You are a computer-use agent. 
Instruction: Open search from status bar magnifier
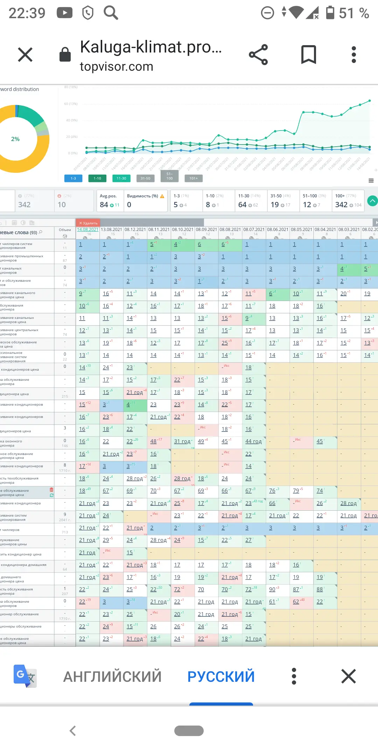tap(111, 13)
